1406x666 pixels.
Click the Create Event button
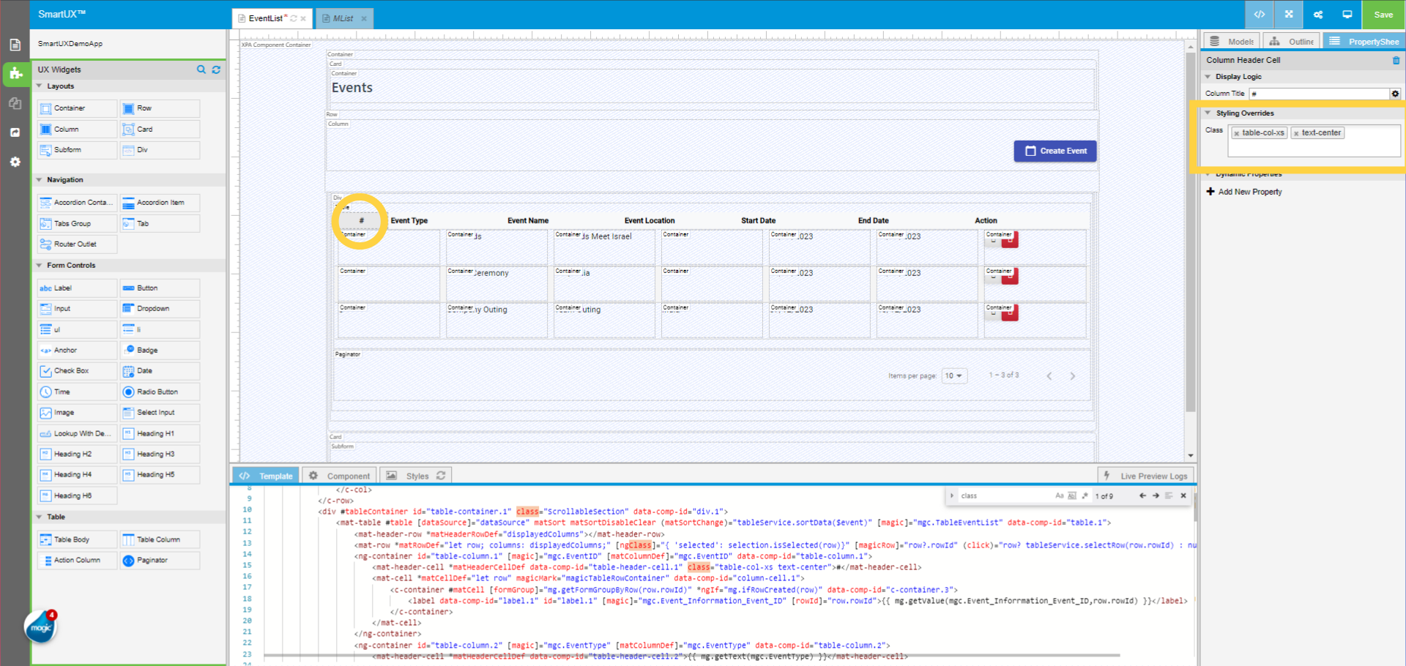pos(1055,151)
